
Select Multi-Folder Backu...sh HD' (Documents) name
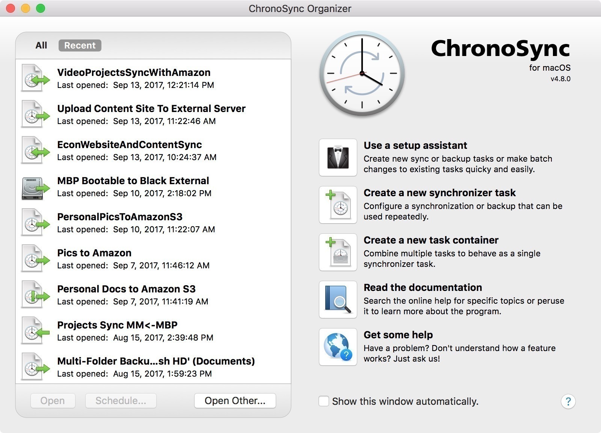(x=156, y=361)
